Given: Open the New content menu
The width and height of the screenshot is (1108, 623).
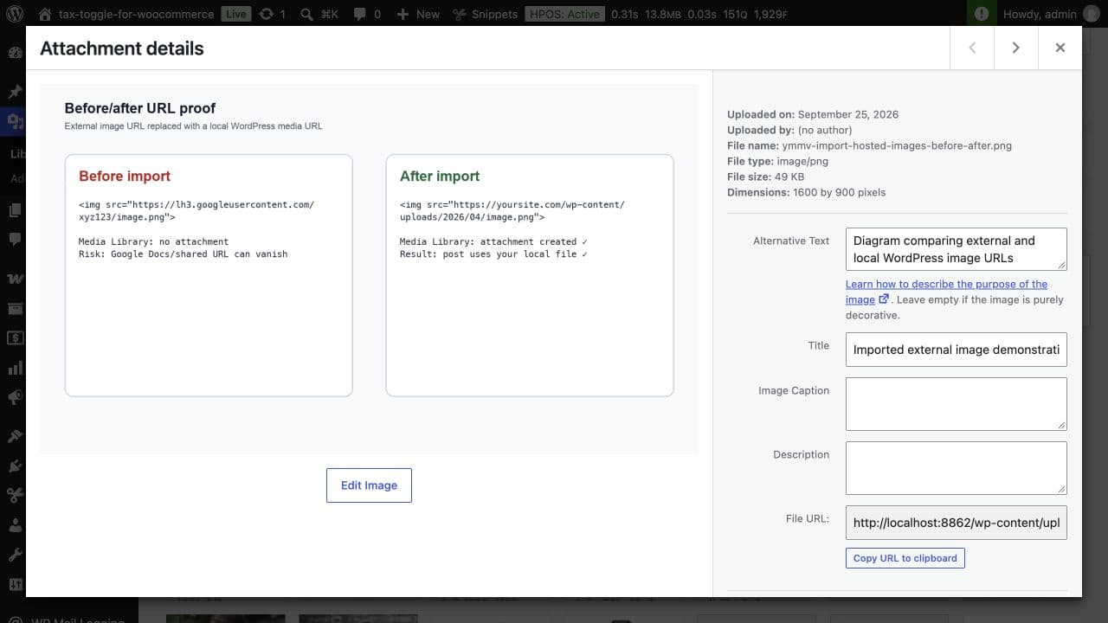Looking at the screenshot, I should (417, 14).
